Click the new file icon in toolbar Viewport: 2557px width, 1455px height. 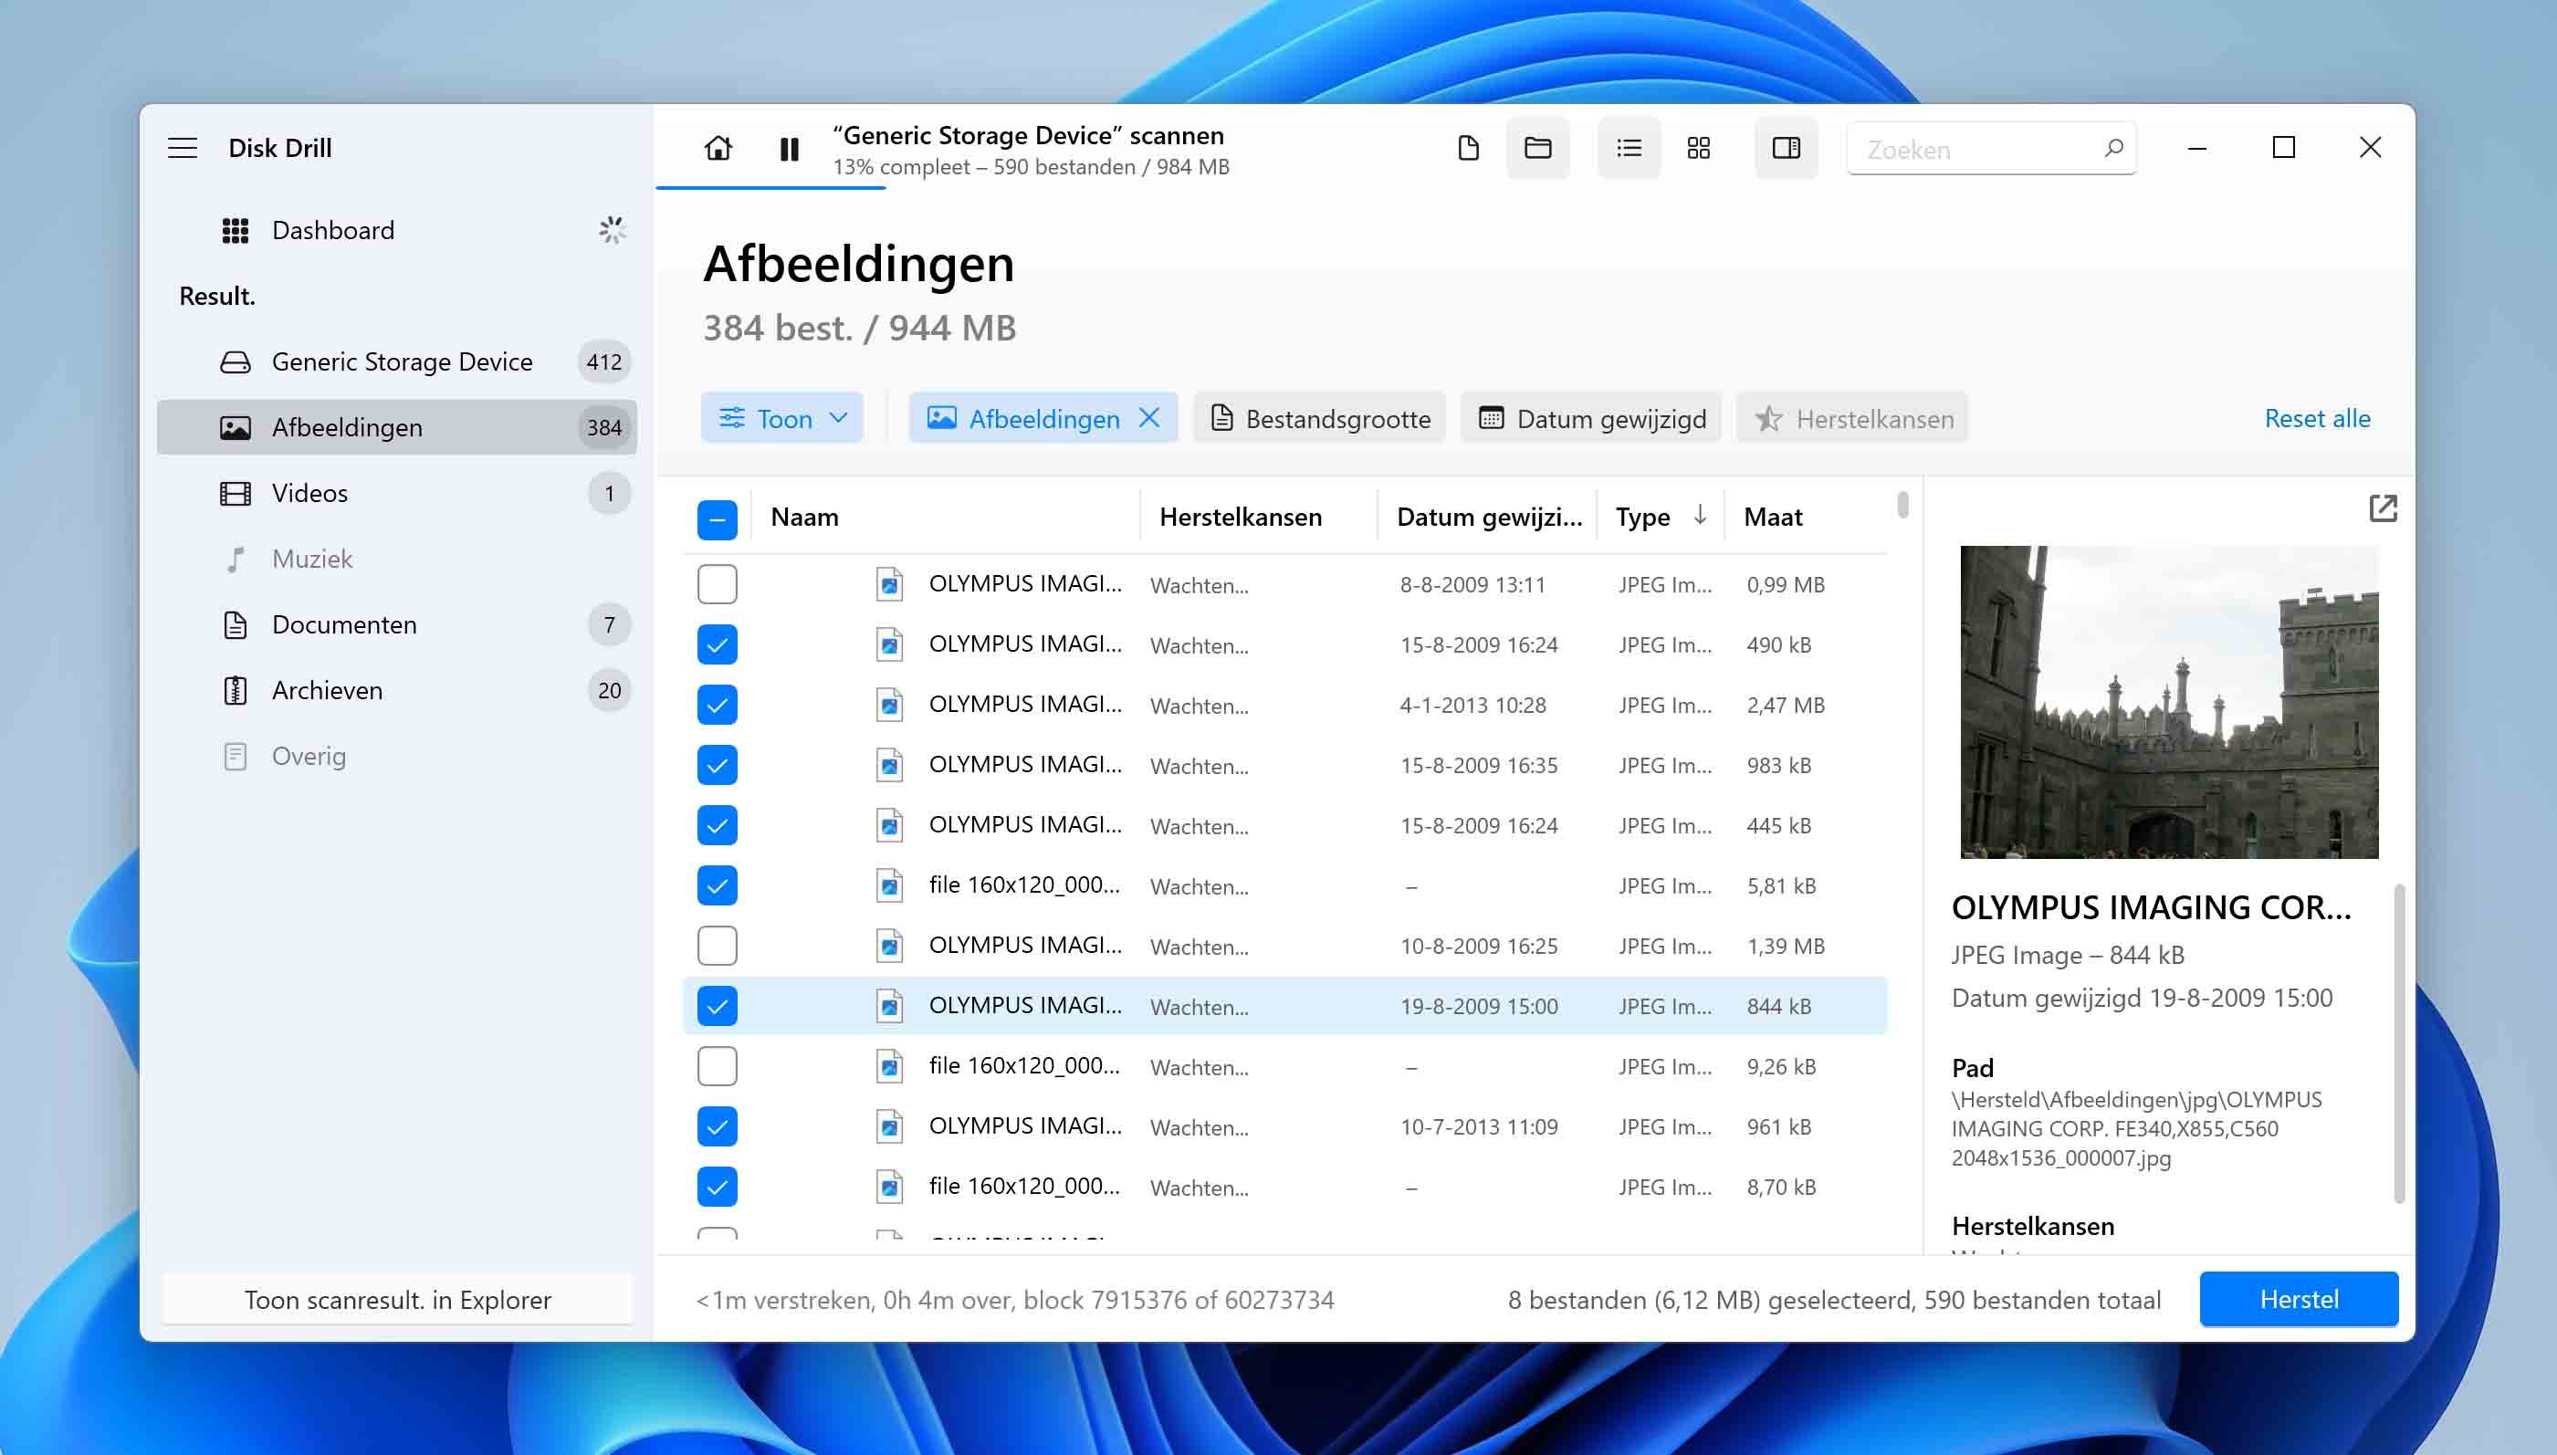pos(1466,148)
